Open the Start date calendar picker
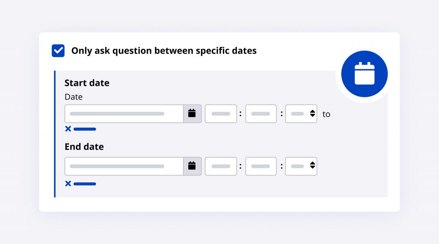439x244 pixels. (x=192, y=114)
